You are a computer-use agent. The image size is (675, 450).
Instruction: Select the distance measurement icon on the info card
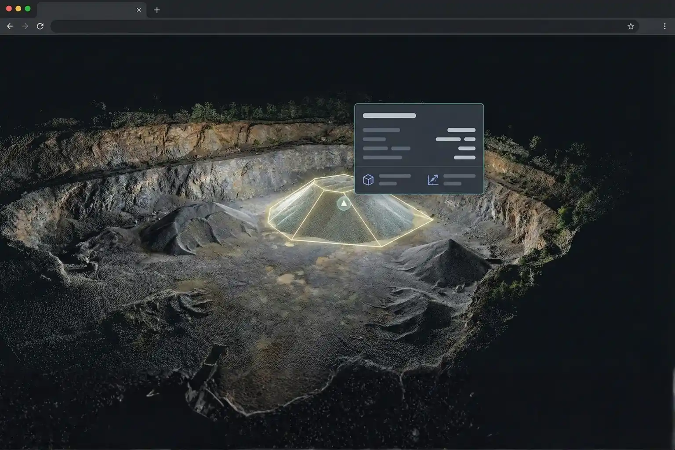coord(432,180)
